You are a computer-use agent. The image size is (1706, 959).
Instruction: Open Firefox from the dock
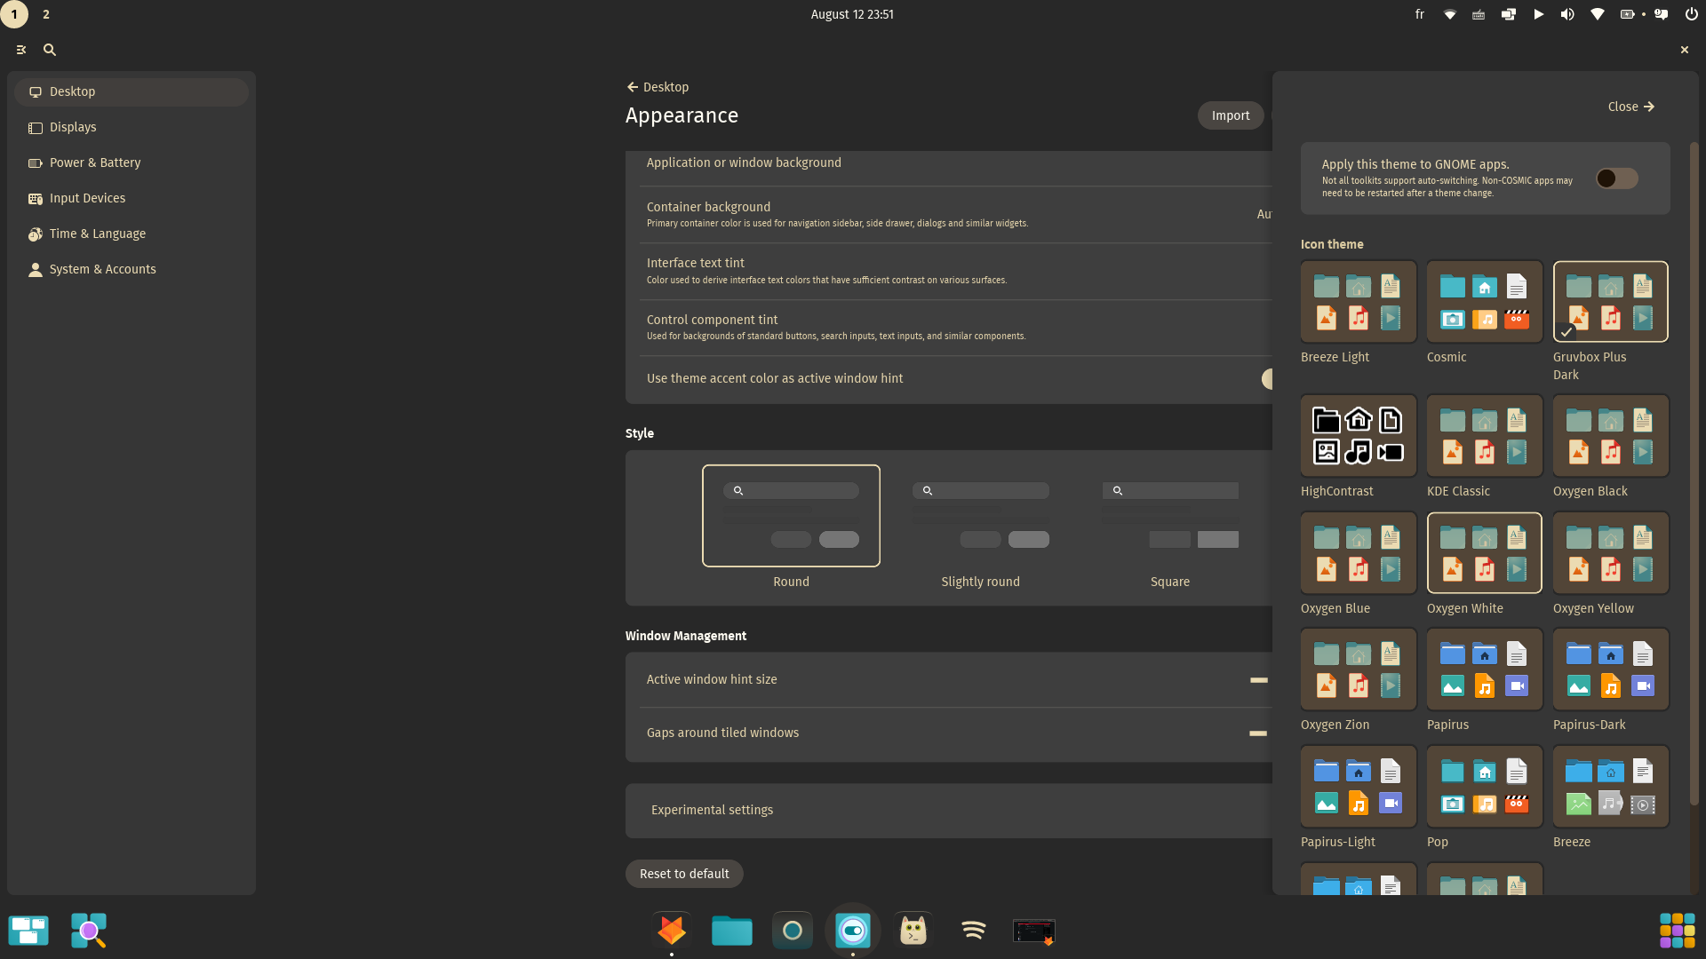(x=672, y=931)
